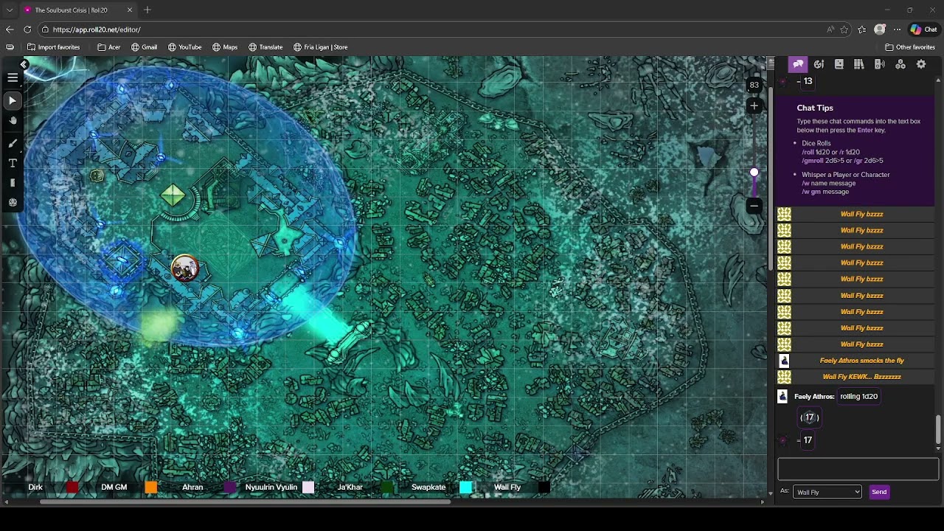Open the browser tab search dropdown

[10, 10]
